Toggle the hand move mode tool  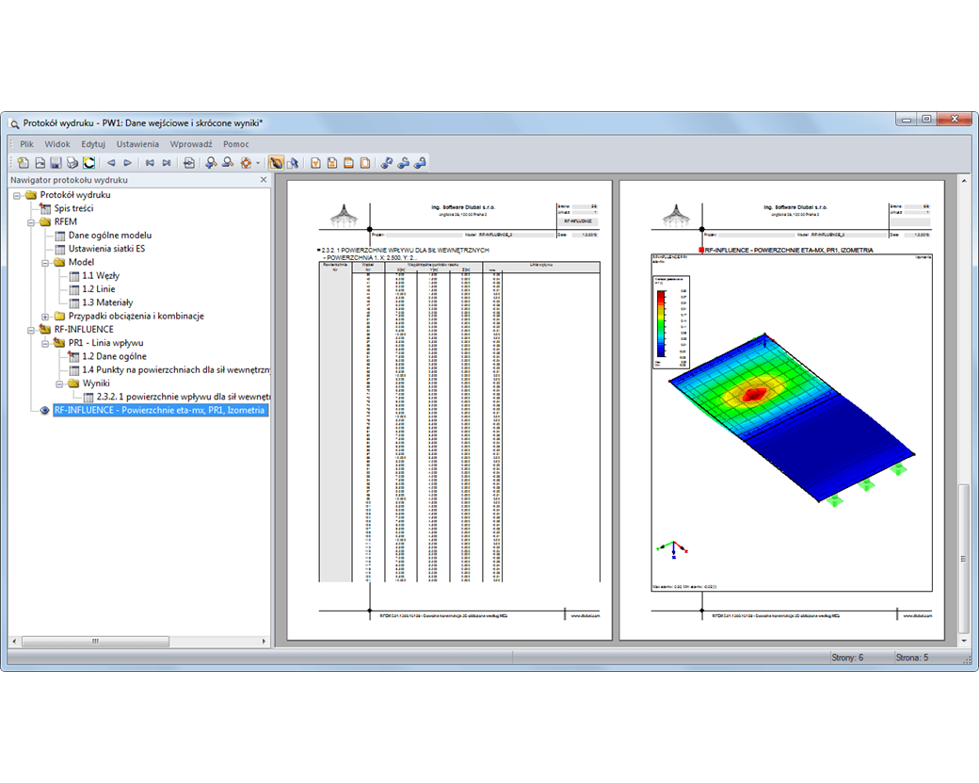[x=275, y=163]
